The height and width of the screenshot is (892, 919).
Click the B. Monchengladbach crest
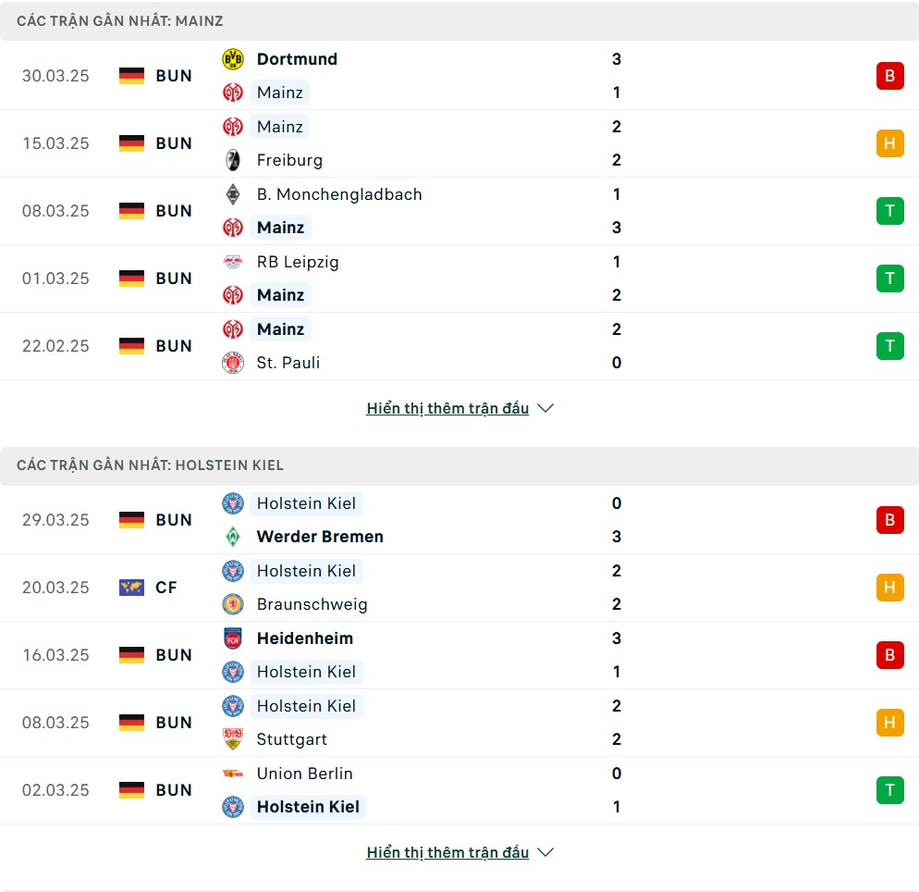233,194
